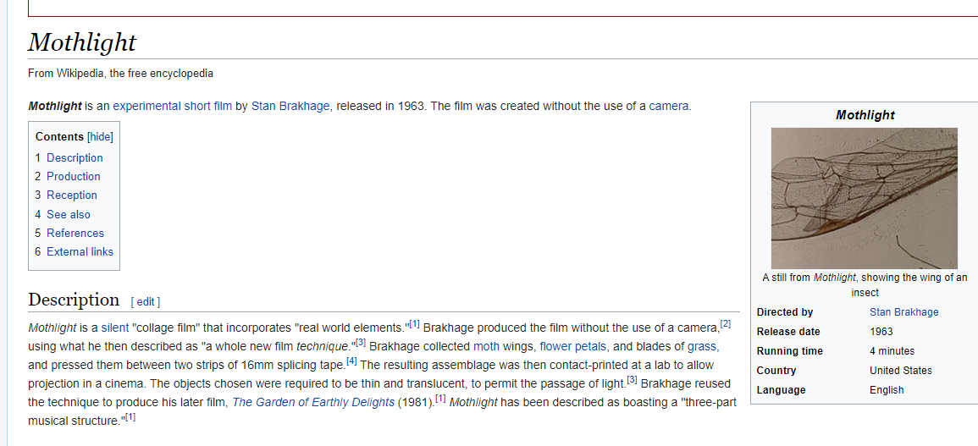Open the silent film link
Viewport: 978px width, 446px height.
coord(114,328)
